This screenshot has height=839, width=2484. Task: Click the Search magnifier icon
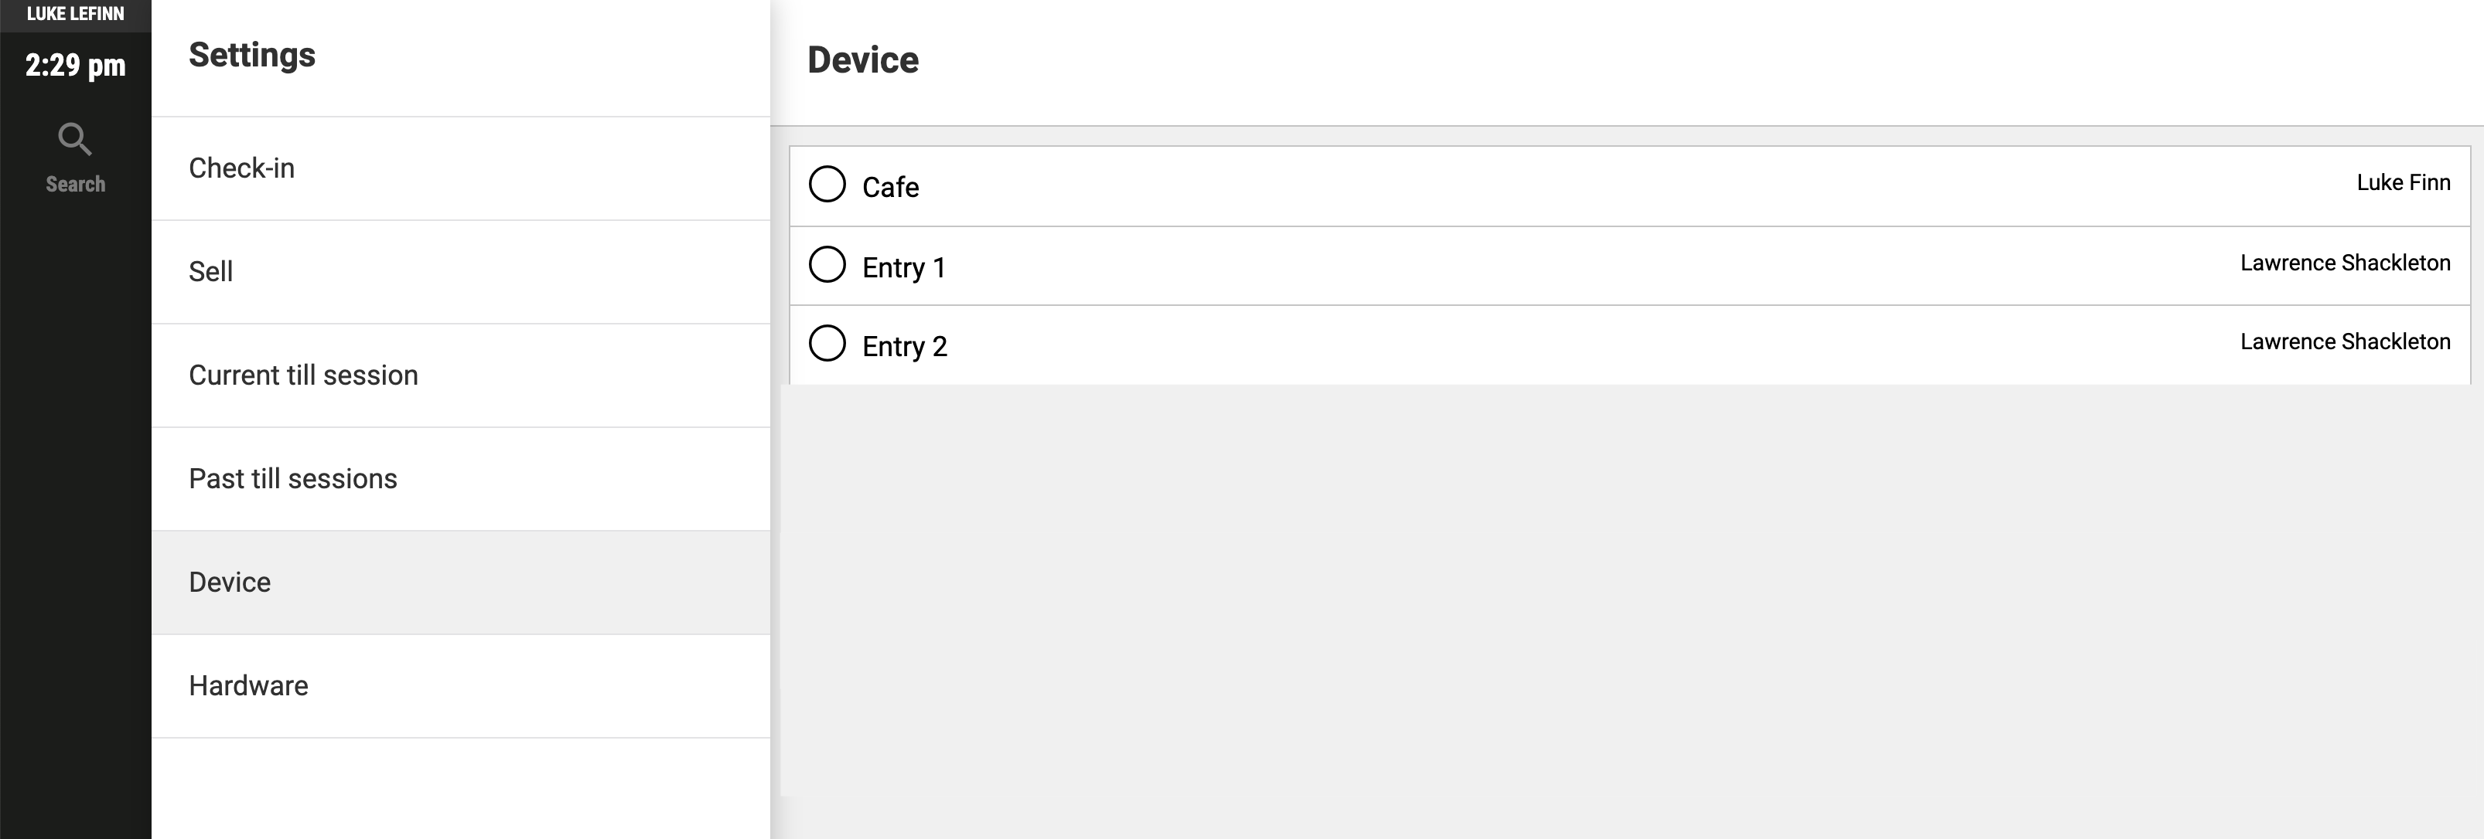tap(75, 139)
